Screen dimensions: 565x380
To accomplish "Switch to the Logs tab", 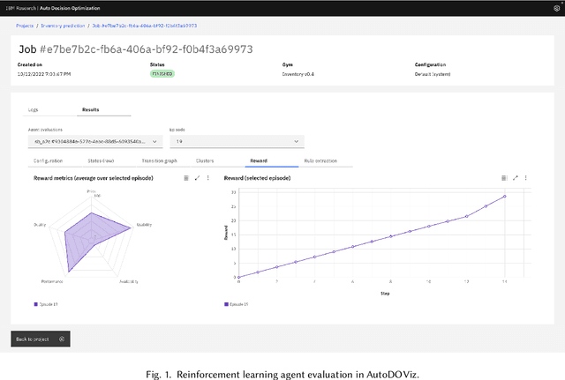I will [x=34, y=110].
